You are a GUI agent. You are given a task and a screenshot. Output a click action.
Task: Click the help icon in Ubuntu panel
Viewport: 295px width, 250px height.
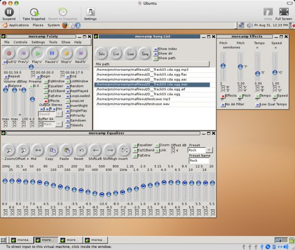click(x=78, y=25)
